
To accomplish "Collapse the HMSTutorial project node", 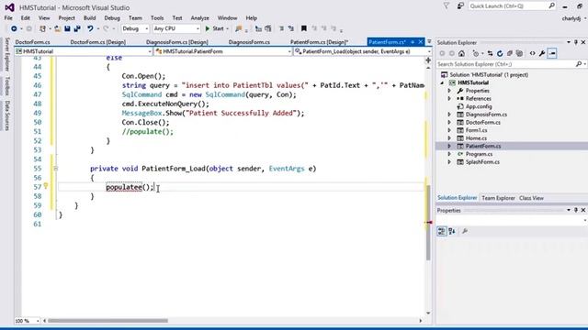I will pos(443,83).
